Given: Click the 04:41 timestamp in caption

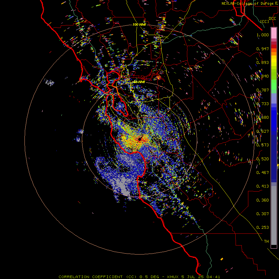Looking at the screenshot, I should (213, 277).
